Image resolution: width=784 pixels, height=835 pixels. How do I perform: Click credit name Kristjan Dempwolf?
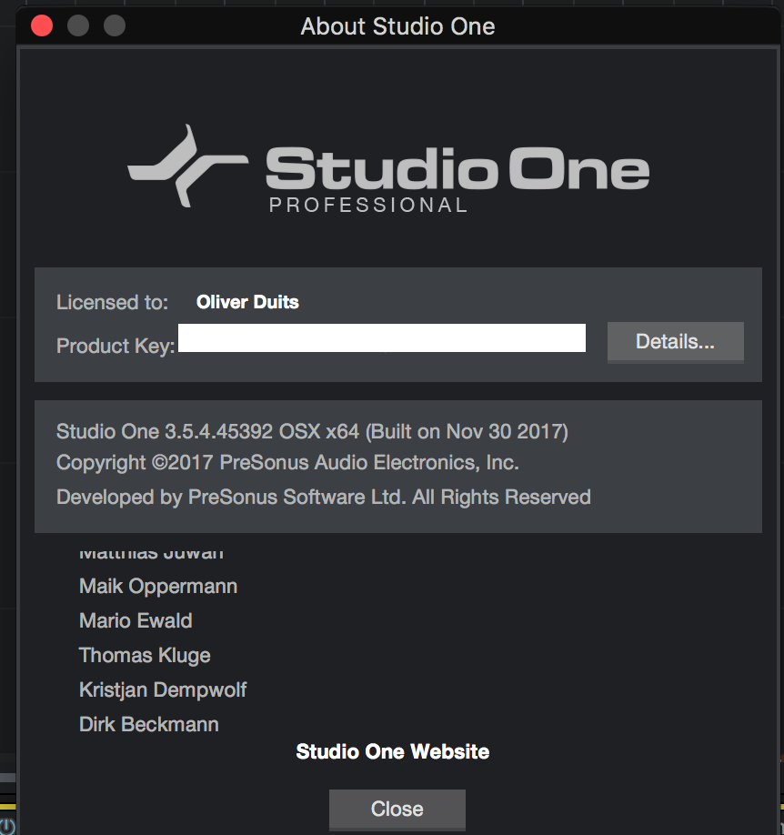pos(163,690)
